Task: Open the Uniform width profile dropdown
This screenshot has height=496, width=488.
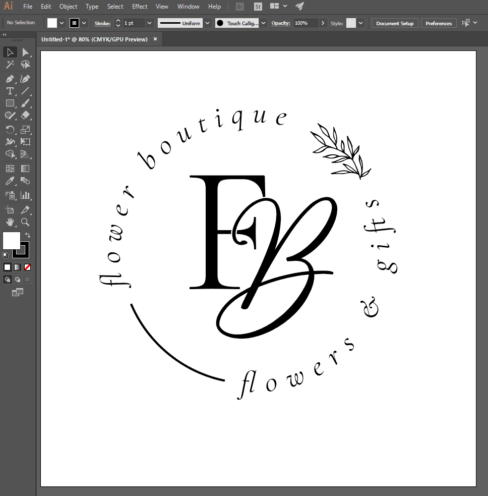Action: point(207,23)
